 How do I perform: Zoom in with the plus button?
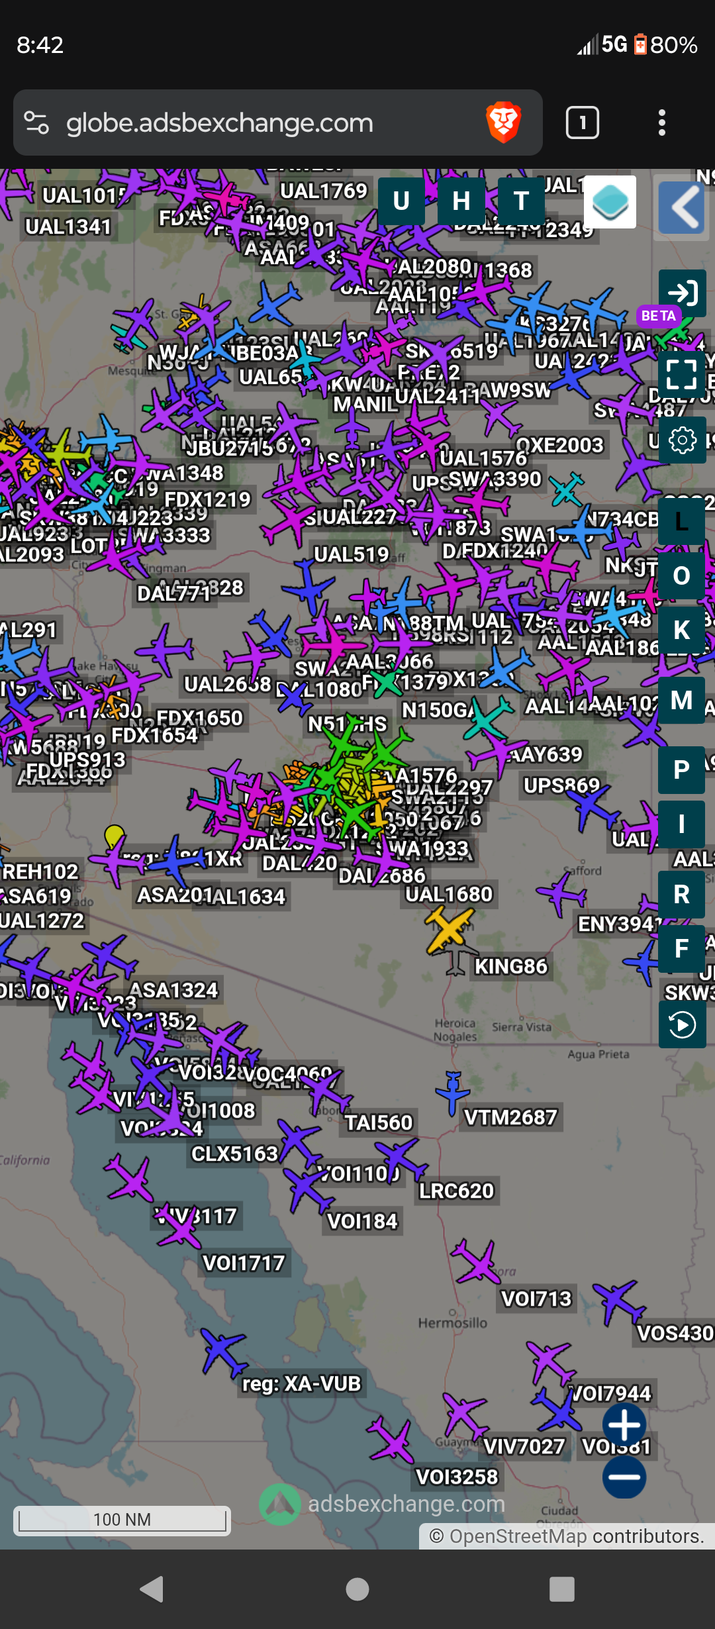click(624, 1424)
